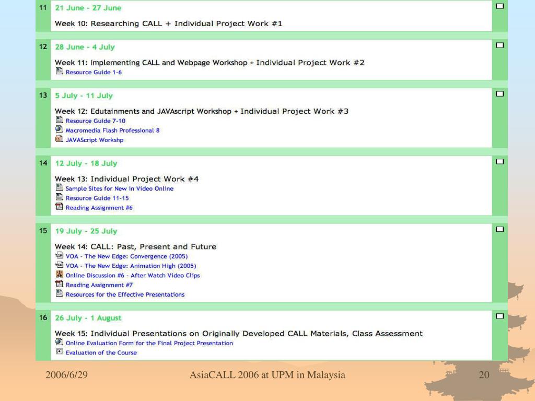This screenshot has height=401, width=535.
Task: Open the Macromedia Flash Professional 8 link
Action: click(x=113, y=131)
